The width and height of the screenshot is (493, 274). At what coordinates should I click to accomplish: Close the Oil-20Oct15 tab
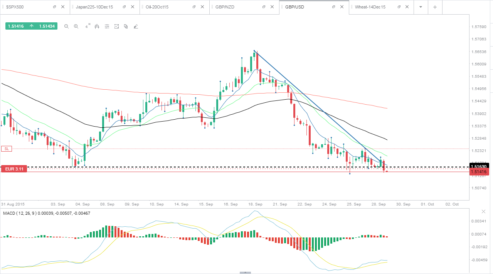coord(202,7)
